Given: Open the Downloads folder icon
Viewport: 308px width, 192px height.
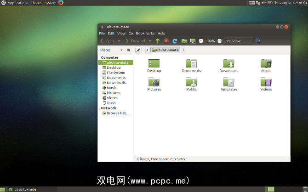Looking at the screenshot, I should (229, 66).
